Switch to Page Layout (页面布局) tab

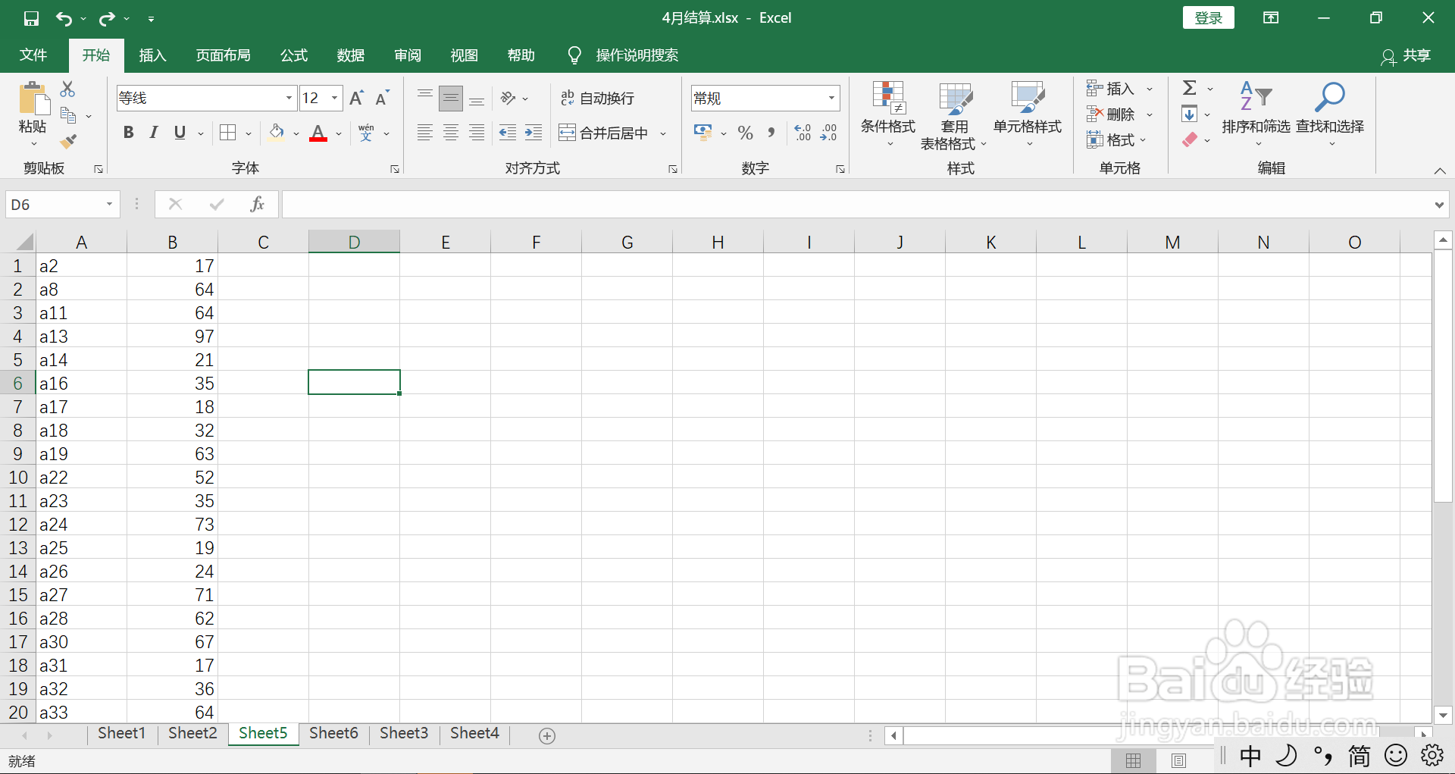point(223,55)
